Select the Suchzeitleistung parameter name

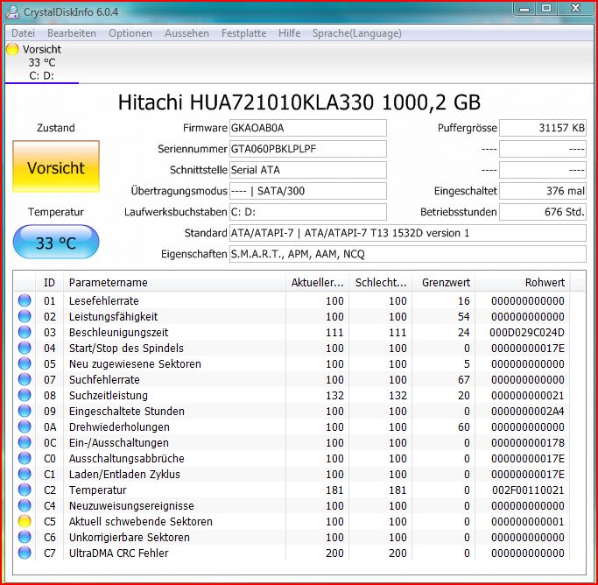108,396
